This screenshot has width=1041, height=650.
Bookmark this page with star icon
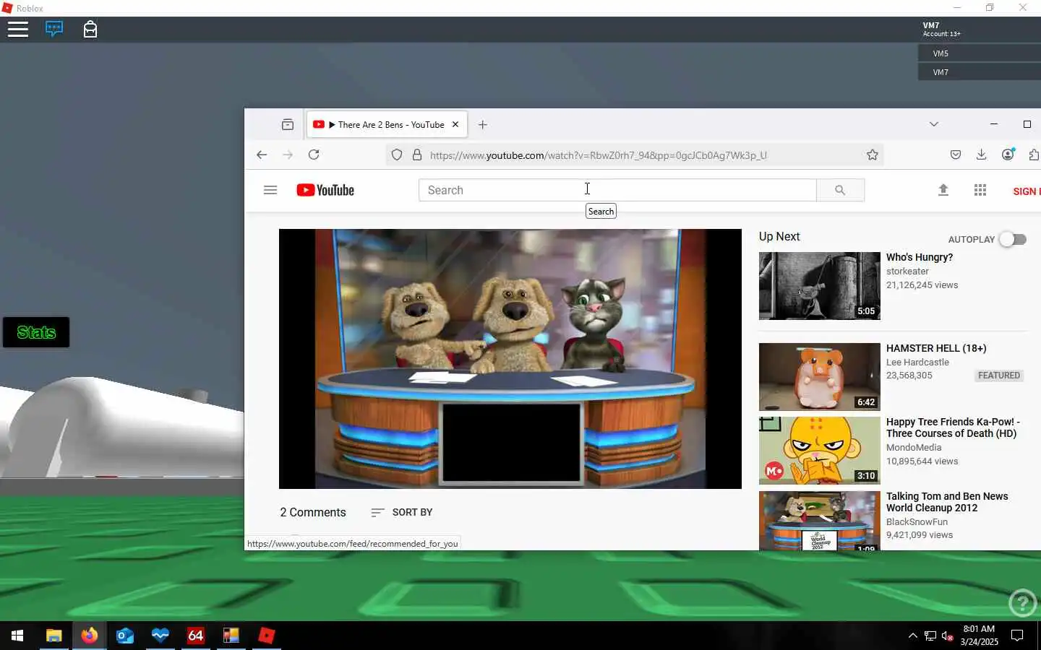click(873, 155)
